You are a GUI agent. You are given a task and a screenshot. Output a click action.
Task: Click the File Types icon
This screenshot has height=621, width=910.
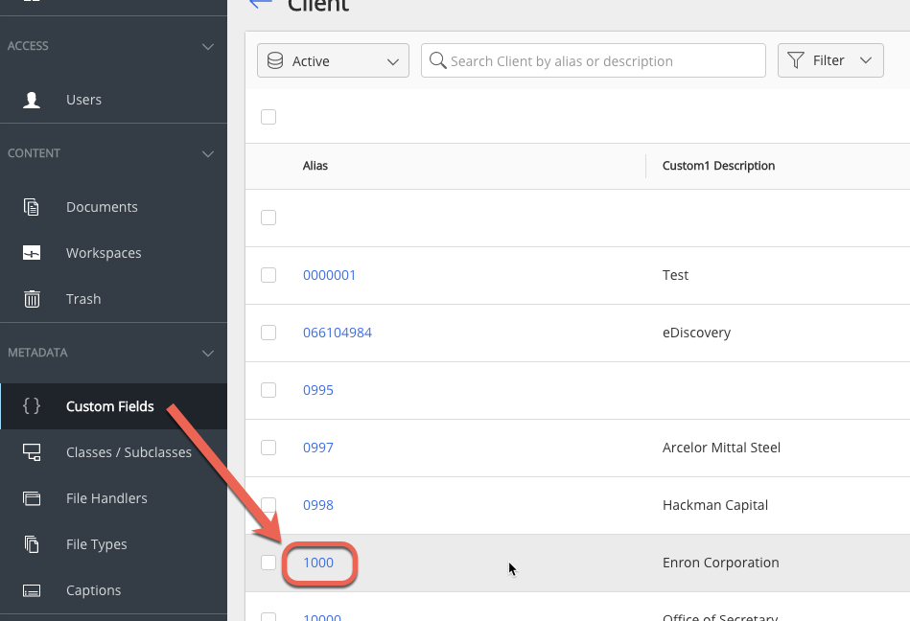click(x=32, y=544)
